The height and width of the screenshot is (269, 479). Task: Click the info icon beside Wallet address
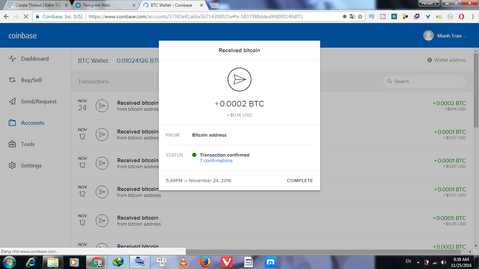(430, 60)
